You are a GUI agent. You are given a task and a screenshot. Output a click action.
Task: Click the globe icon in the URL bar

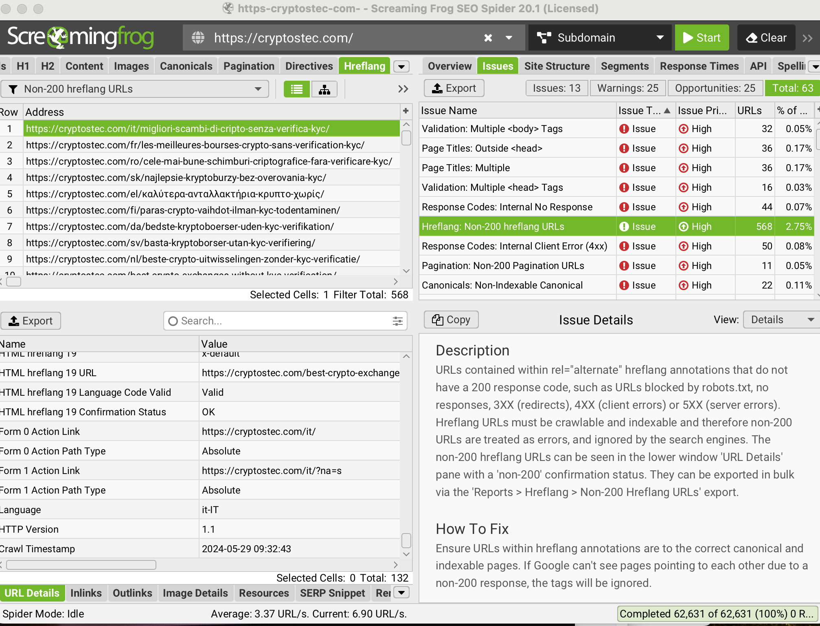(198, 38)
